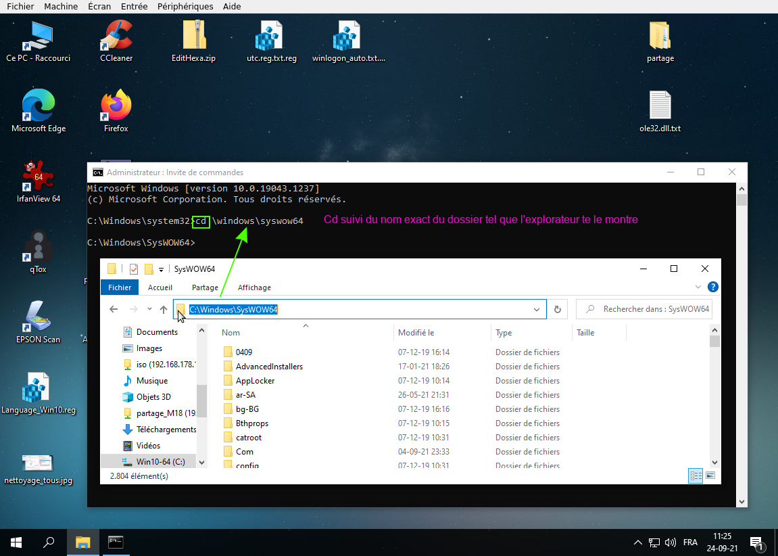Click the Explorer help question mark icon

click(712, 287)
